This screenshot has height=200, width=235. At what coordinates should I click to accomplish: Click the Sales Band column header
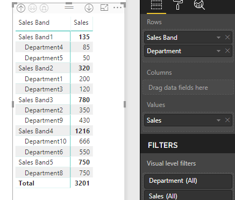(x=34, y=23)
